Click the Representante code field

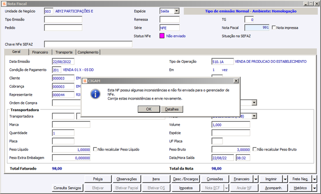tap(63, 94)
